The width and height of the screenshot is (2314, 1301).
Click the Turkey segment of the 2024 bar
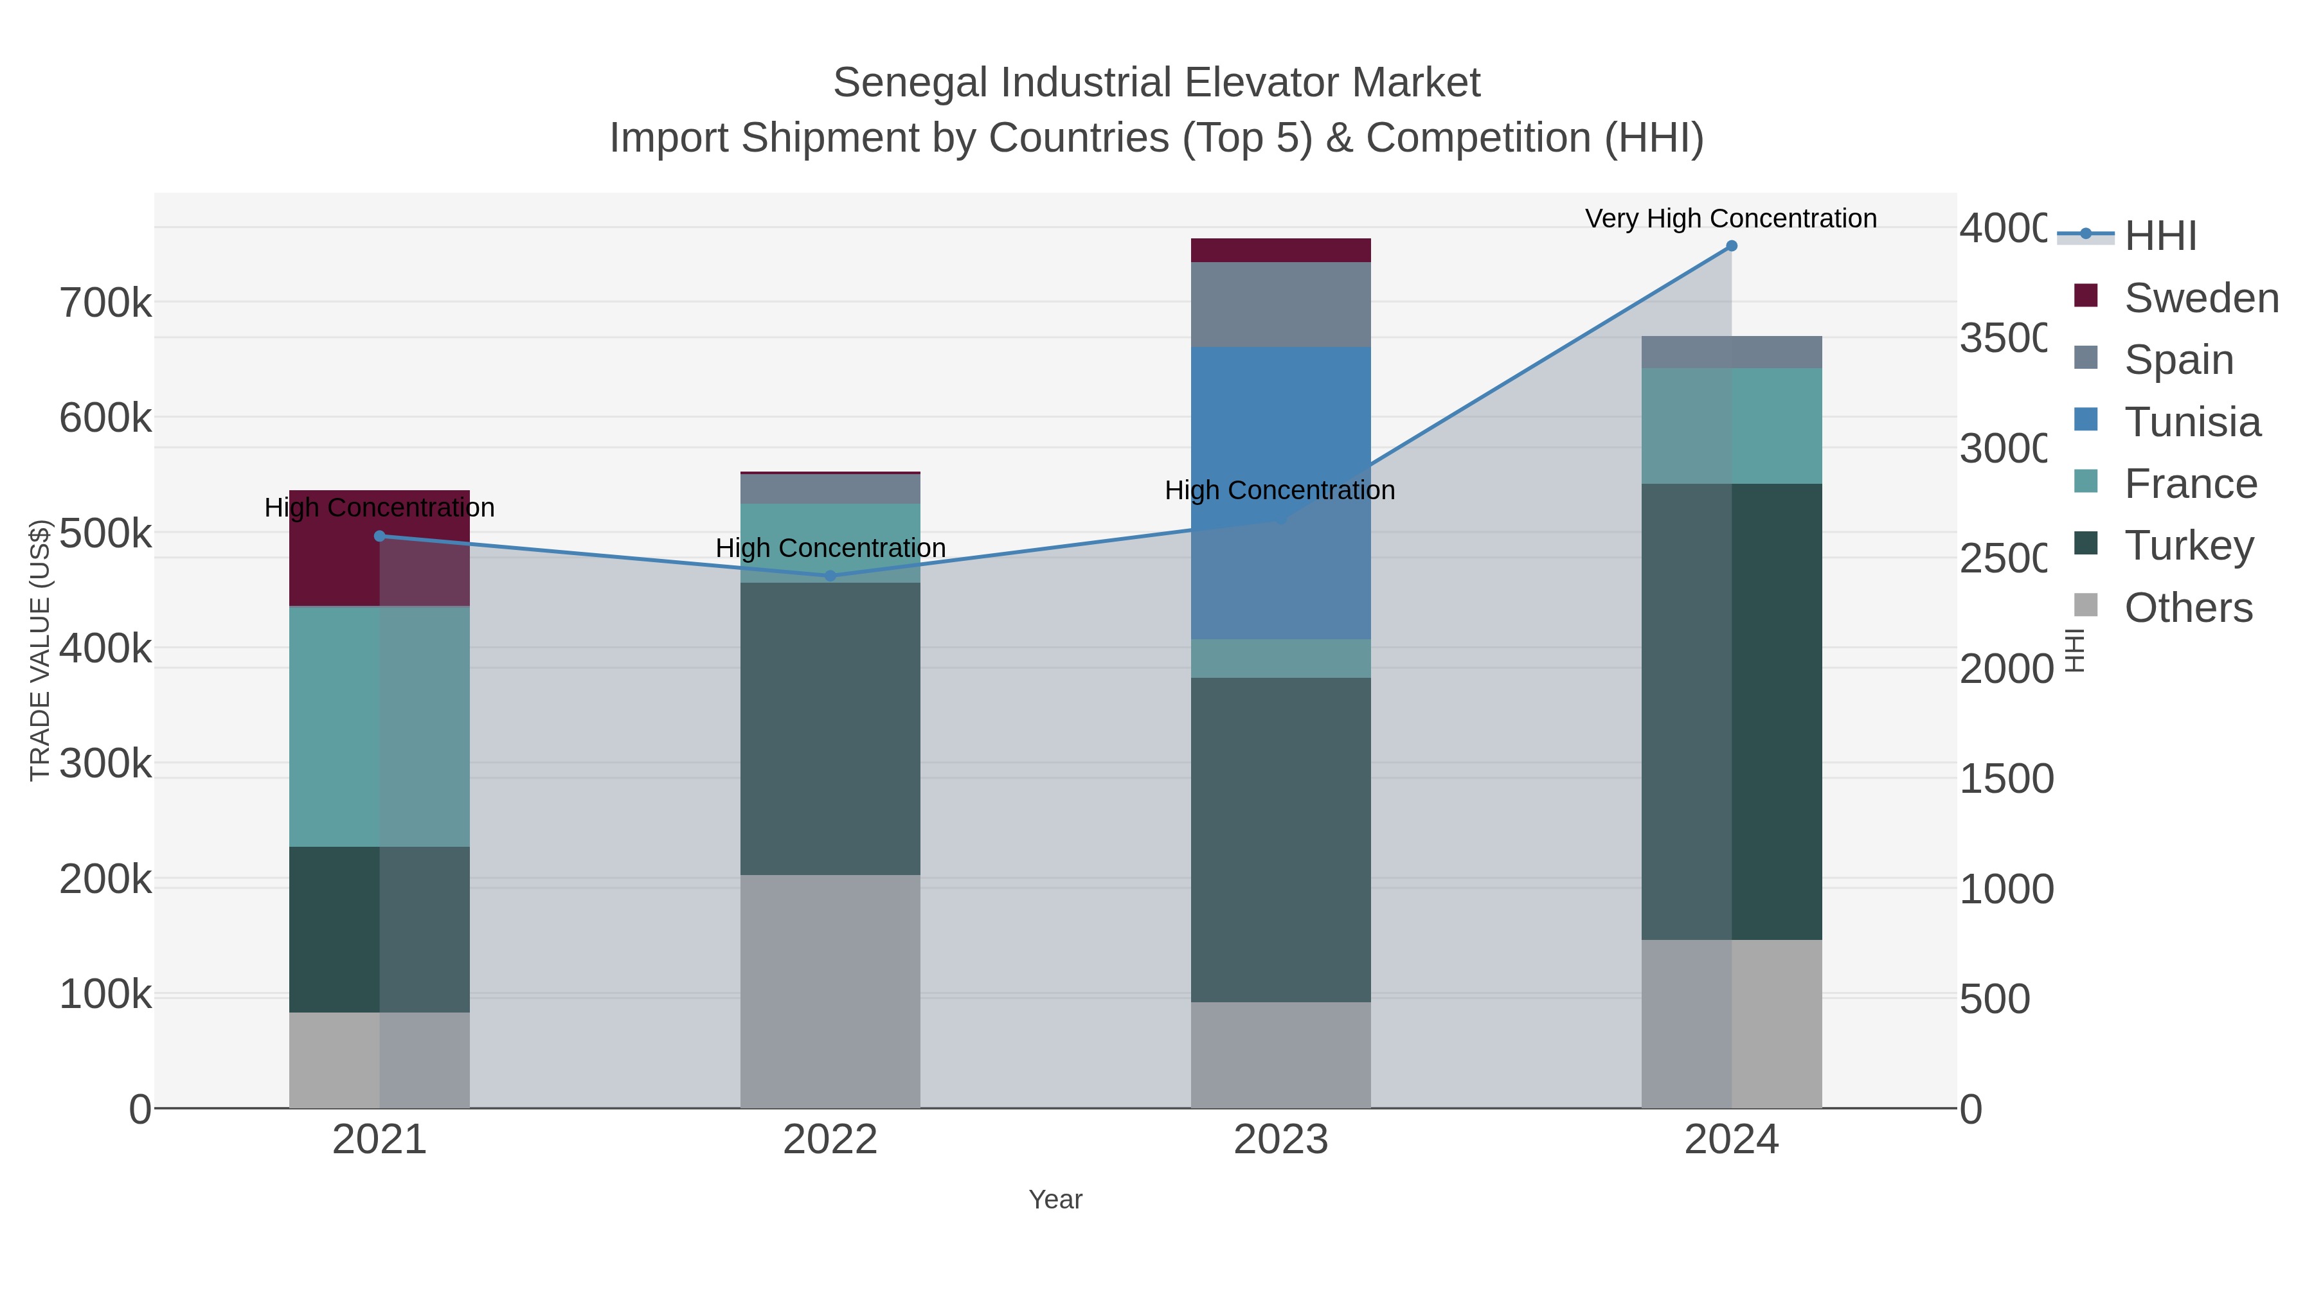point(1732,712)
